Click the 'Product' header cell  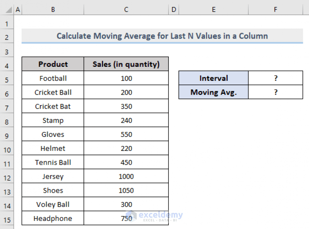pyautogui.click(x=53, y=64)
